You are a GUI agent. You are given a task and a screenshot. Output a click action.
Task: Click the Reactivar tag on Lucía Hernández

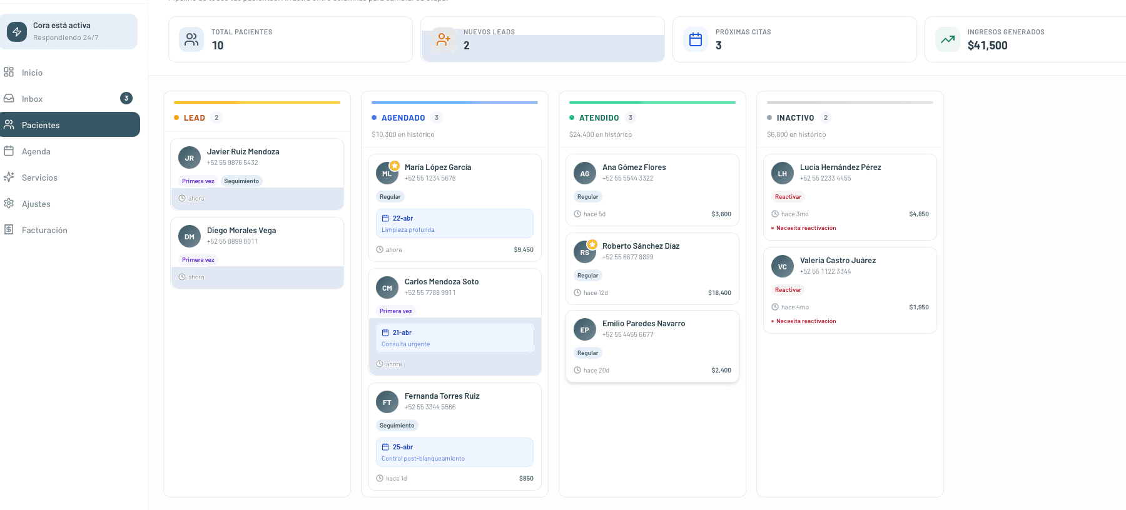click(x=788, y=197)
